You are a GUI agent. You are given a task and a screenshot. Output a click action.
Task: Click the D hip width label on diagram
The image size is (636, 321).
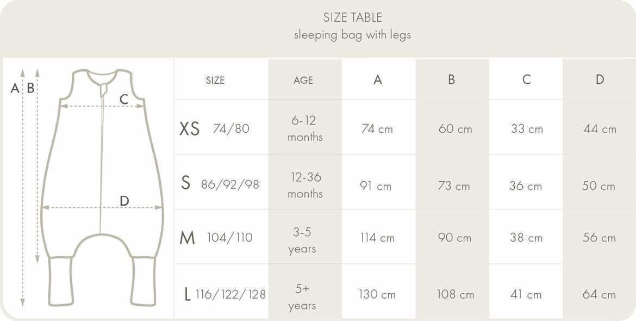click(124, 201)
